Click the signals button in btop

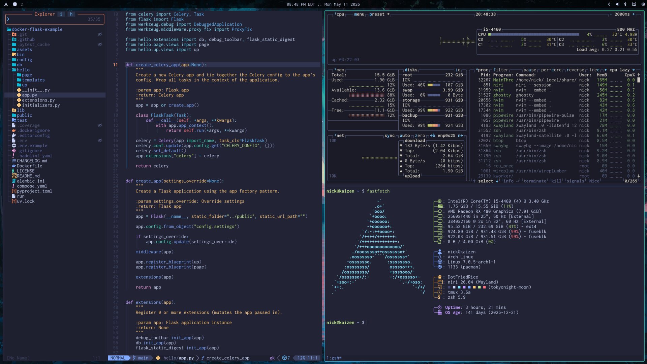point(575,181)
